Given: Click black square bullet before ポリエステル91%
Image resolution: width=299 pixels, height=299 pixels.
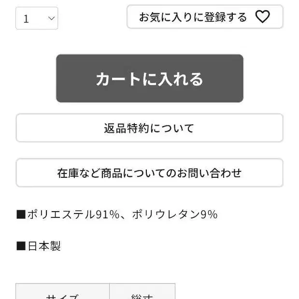Looking at the screenshot, I should pyautogui.click(x=21, y=214).
